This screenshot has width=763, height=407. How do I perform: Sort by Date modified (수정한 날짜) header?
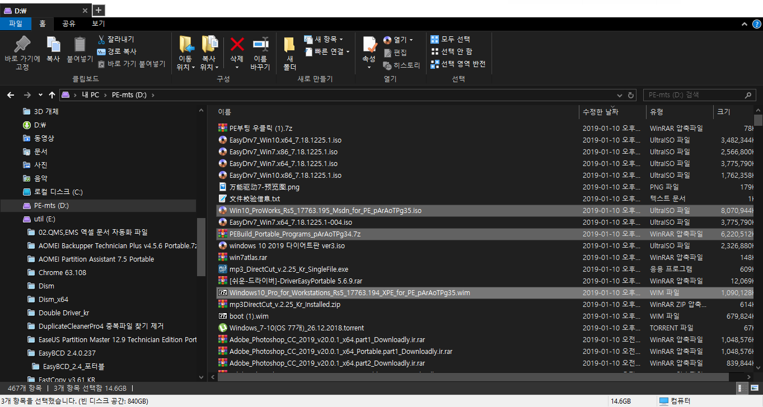tap(612, 112)
